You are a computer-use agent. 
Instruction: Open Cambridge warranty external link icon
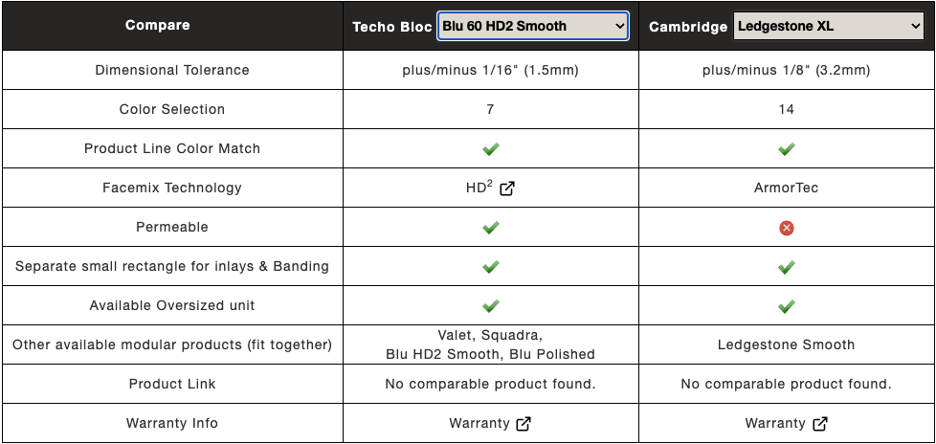tap(820, 424)
